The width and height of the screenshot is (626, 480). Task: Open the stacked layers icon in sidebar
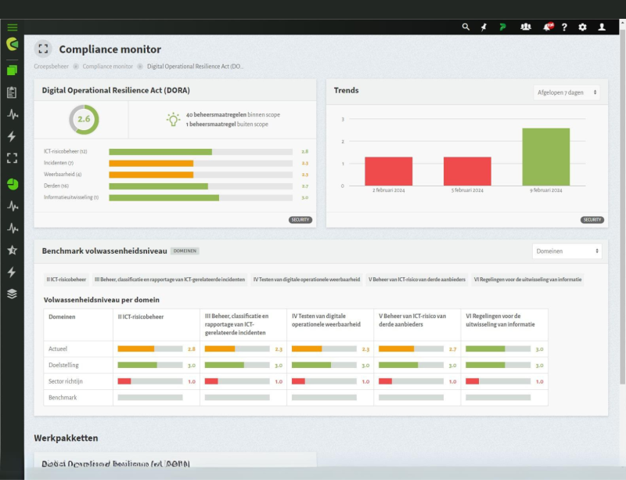12,294
